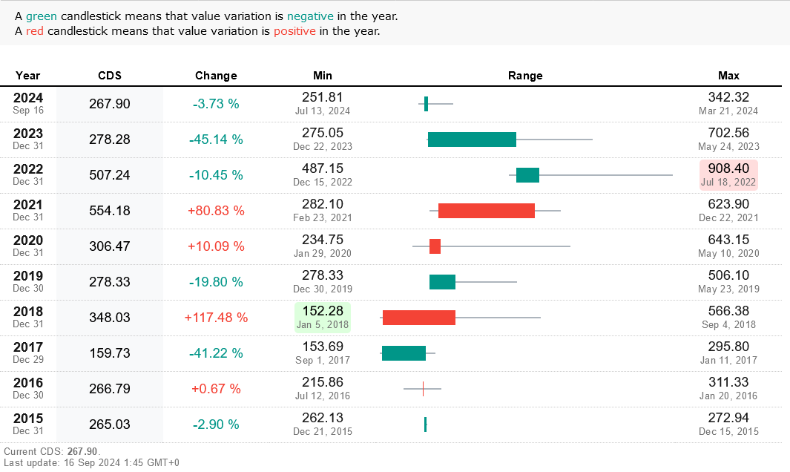Select the 2018 year cell
The height and width of the screenshot is (472, 790).
tap(28, 317)
